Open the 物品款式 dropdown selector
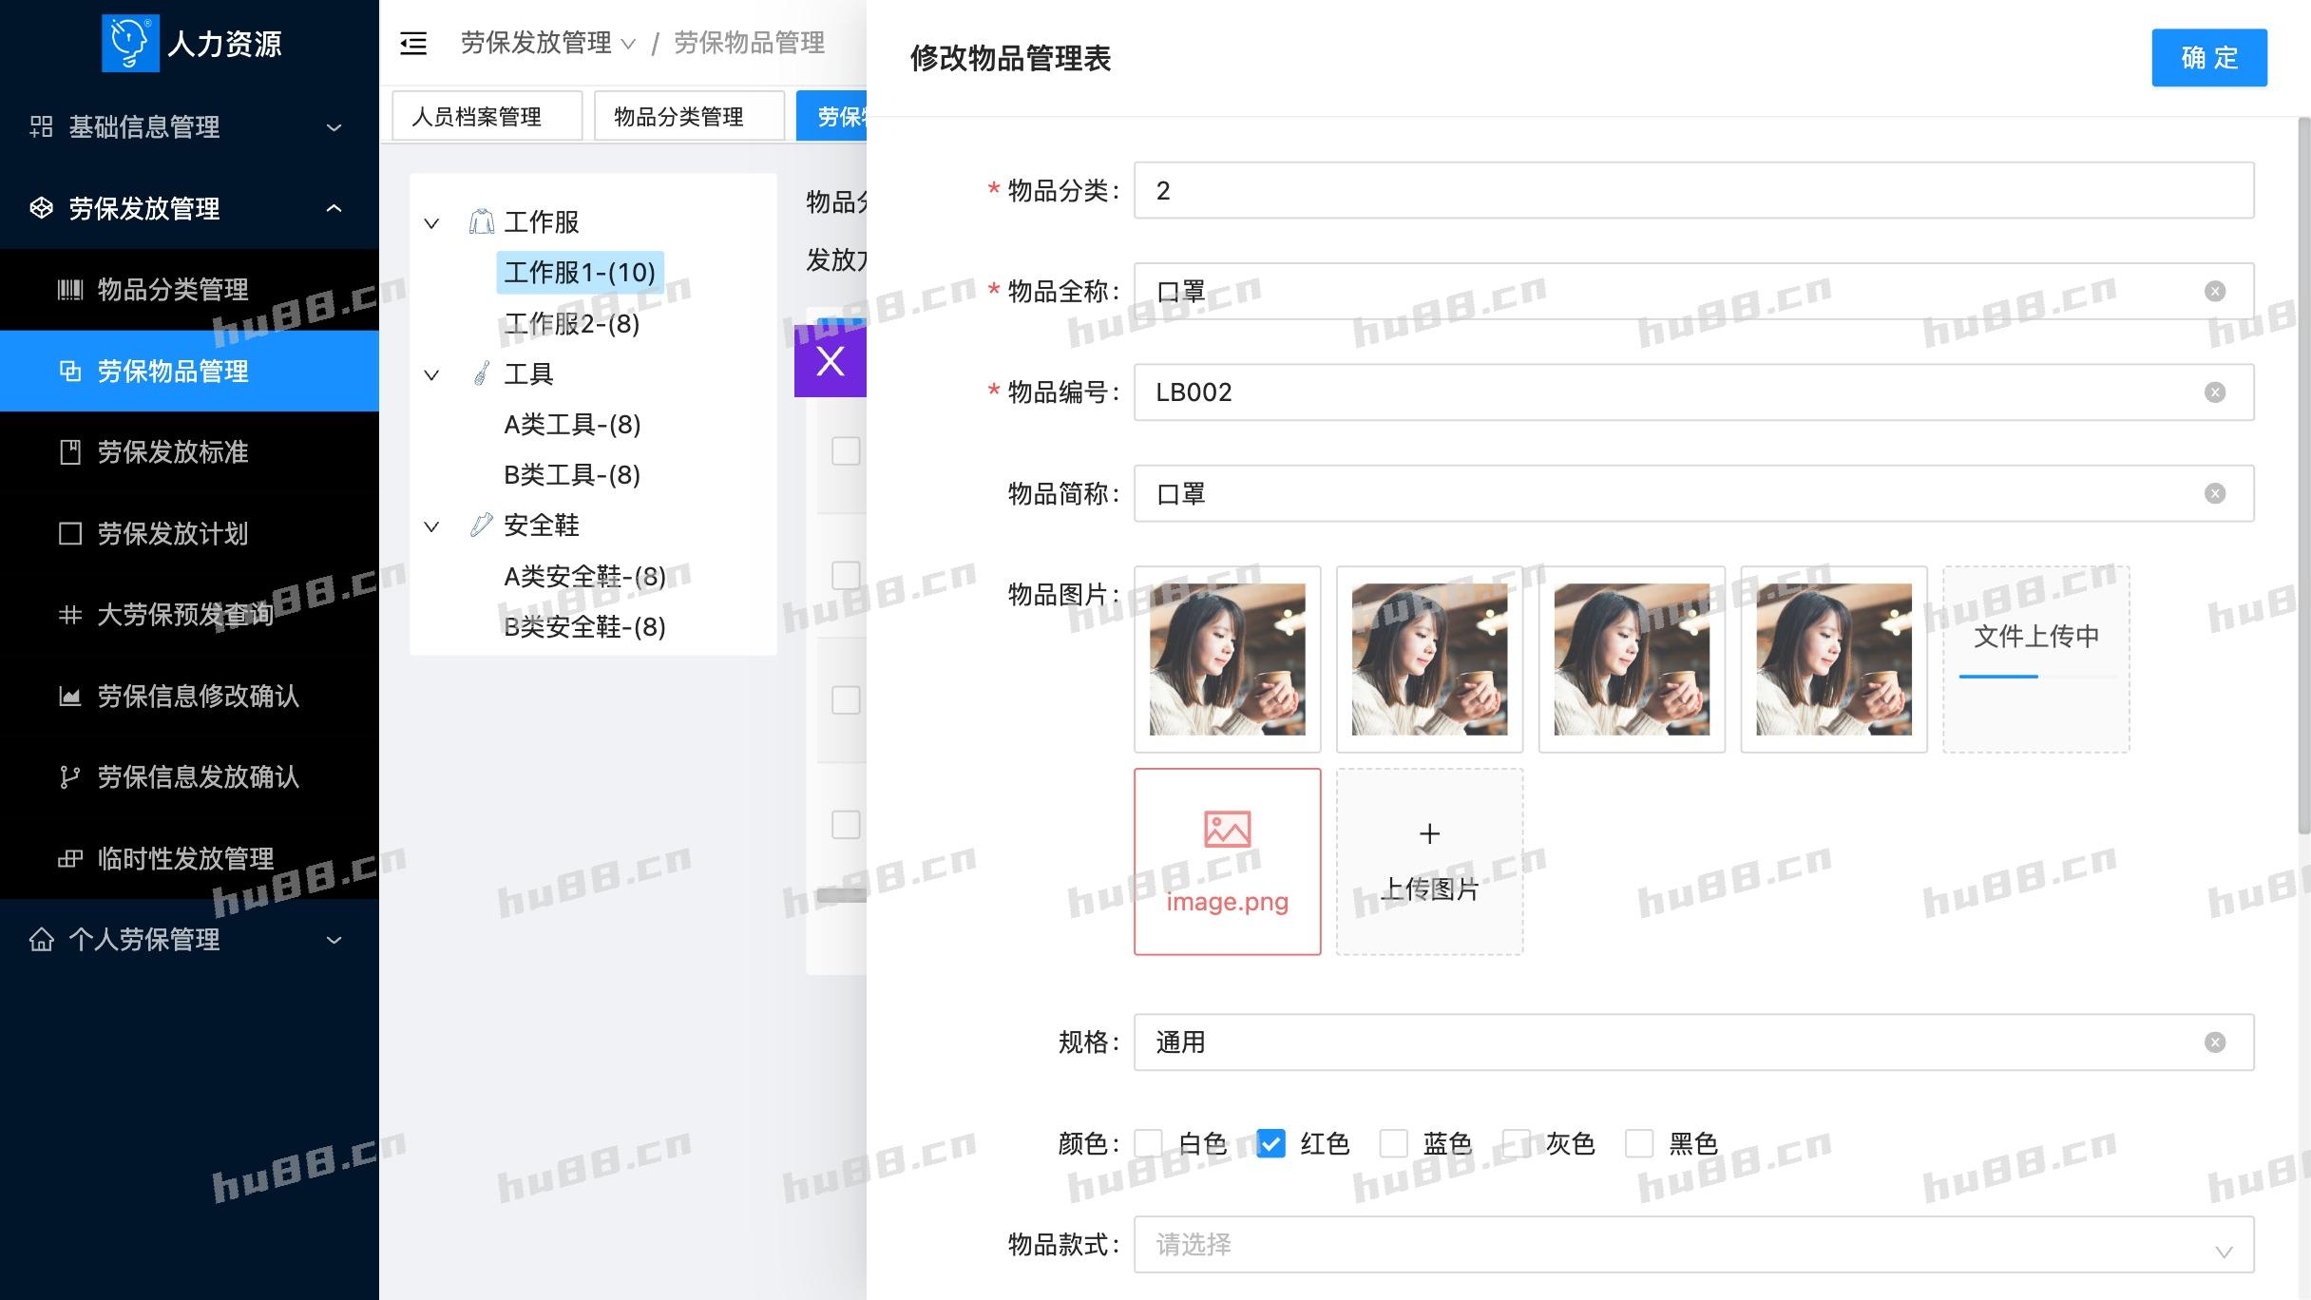 point(1692,1245)
